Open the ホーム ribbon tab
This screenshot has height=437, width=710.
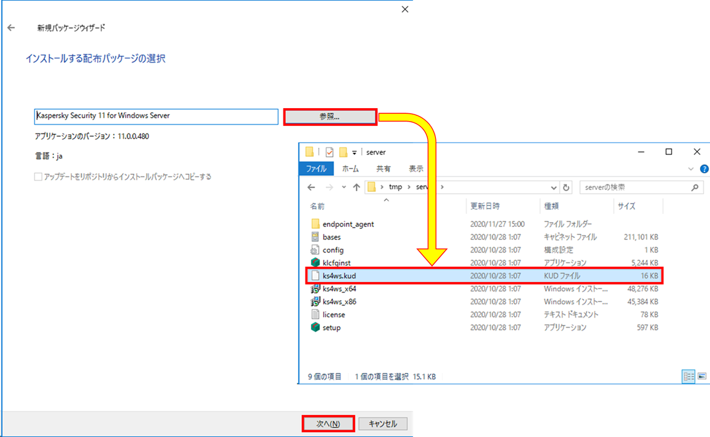350,168
